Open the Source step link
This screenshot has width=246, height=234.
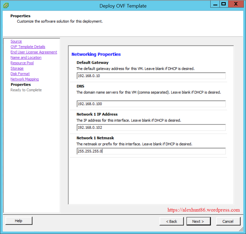coord(16,41)
